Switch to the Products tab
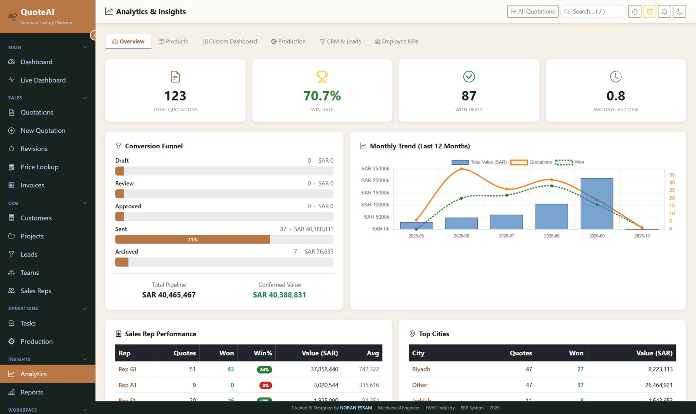Screen dimensions: 696x414 (173, 41)
